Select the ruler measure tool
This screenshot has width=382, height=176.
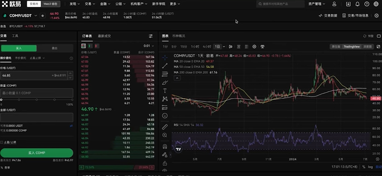(x=165, y=127)
